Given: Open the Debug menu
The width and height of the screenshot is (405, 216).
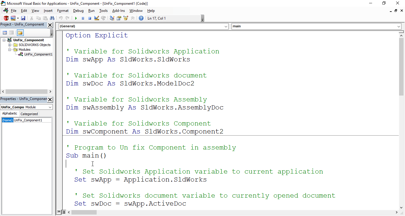Looking at the screenshot, I should (x=78, y=11).
